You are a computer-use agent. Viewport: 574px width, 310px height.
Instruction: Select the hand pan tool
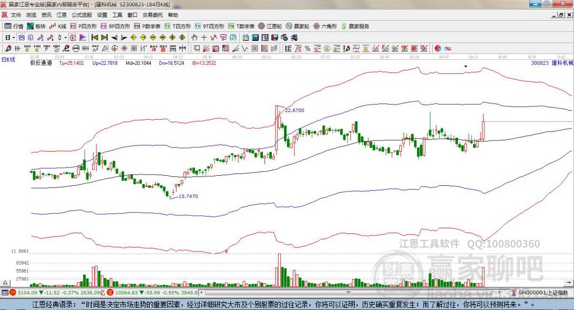tap(195, 37)
